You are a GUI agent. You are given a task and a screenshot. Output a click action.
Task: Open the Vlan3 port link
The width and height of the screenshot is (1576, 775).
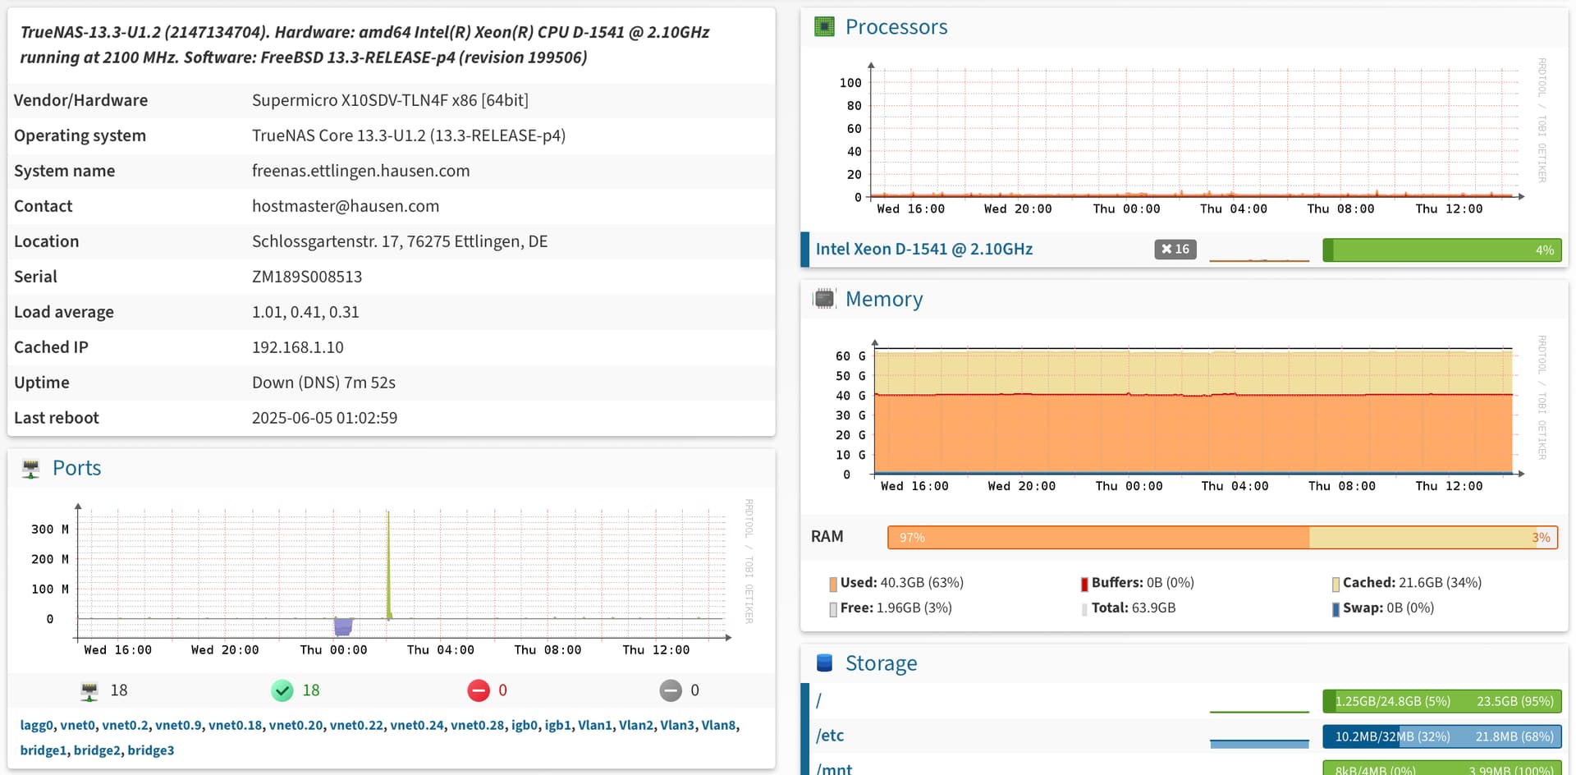tap(677, 725)
